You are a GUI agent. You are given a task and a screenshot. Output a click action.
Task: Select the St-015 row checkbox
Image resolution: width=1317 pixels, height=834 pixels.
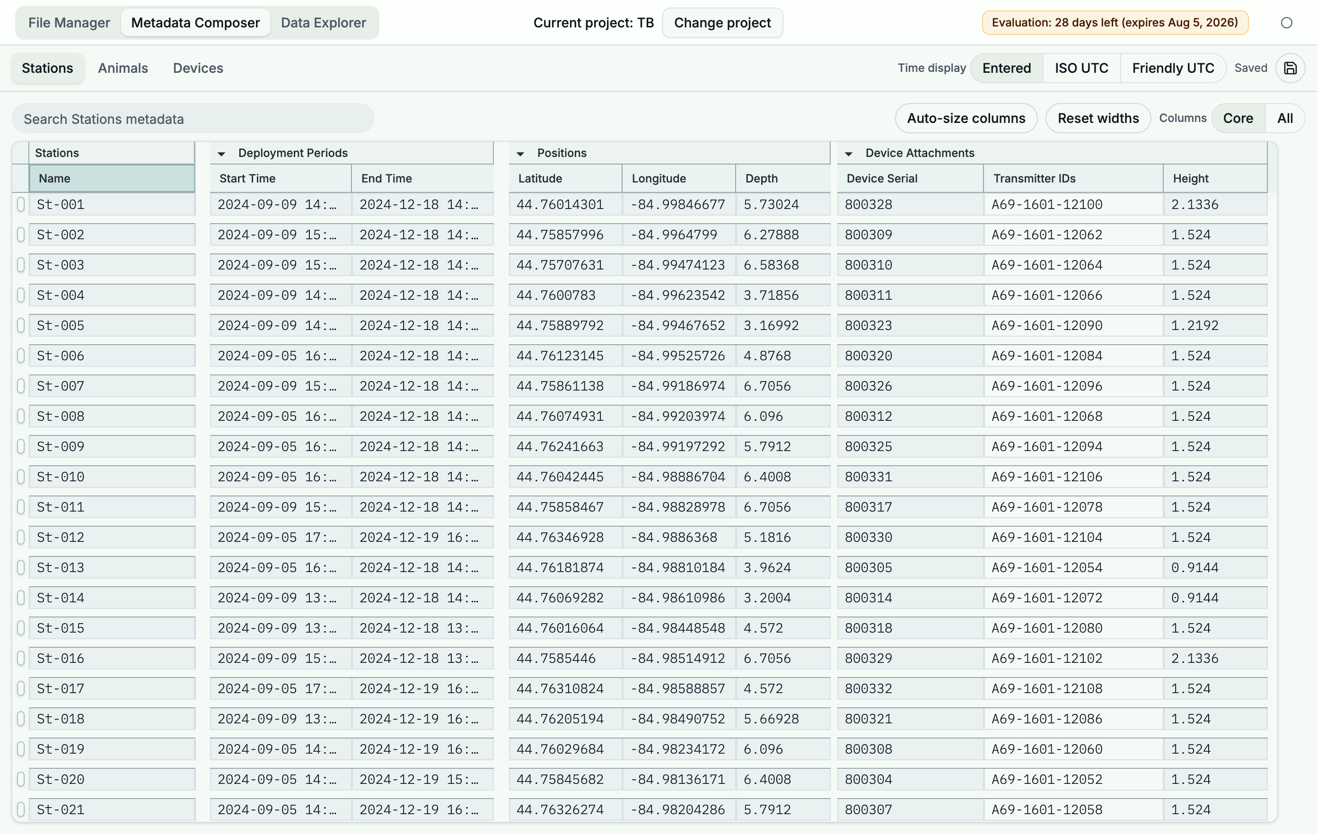21,628
